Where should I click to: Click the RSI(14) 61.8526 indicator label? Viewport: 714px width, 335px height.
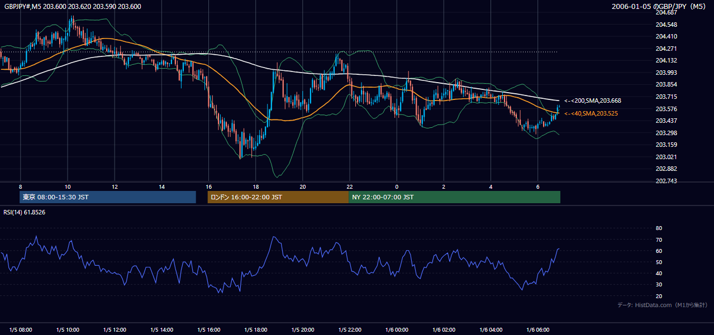tap(25, 212)
